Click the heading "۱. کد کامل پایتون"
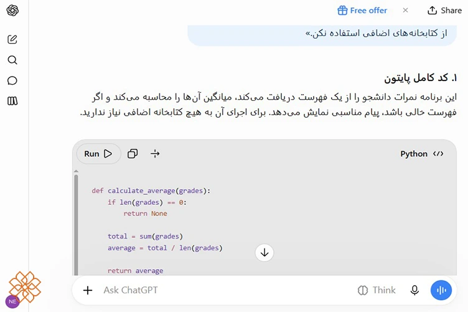 (420, 78)
